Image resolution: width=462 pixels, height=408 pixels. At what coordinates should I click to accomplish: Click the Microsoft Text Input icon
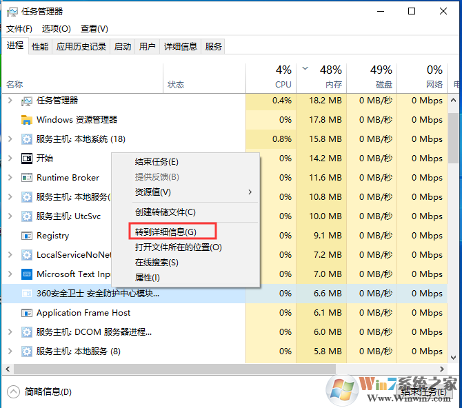26,274
